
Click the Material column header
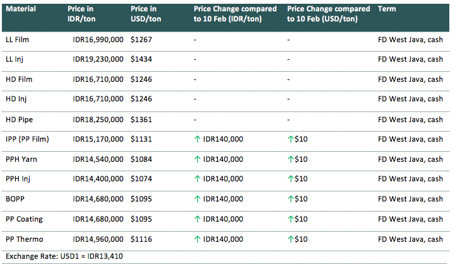pos(20,9)
